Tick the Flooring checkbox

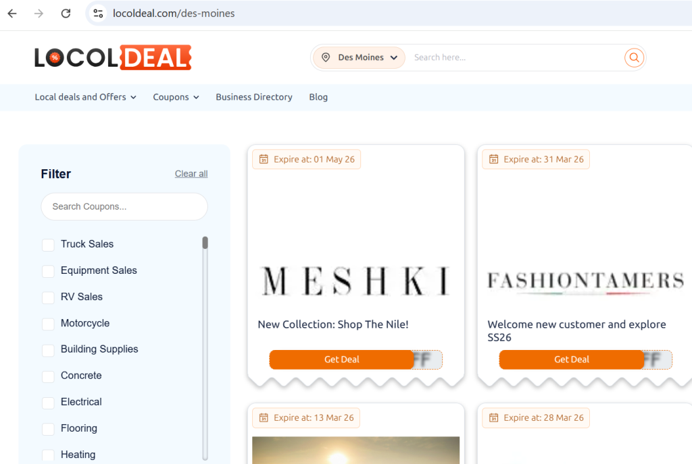point(48,429)
